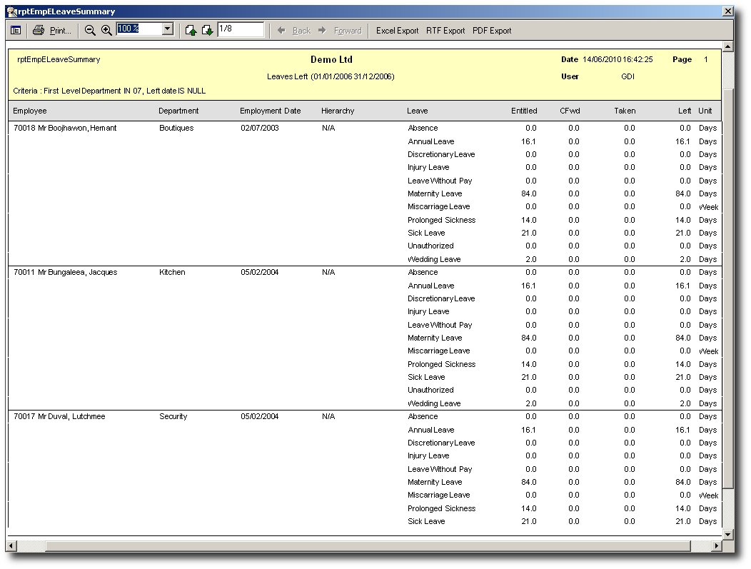This screenshot has width=751, height=569.
Task: Click the Forward arrow navigation button
Action: tap(340, 31)
